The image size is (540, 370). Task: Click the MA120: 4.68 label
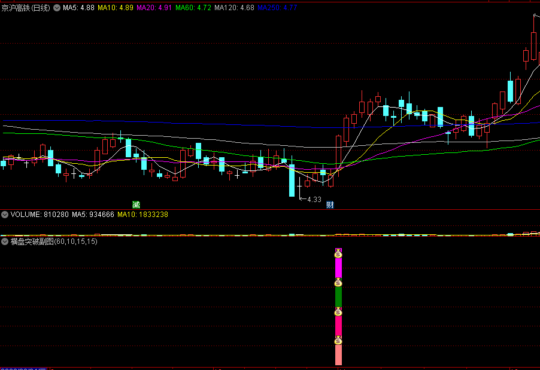[x=234, y=8]
